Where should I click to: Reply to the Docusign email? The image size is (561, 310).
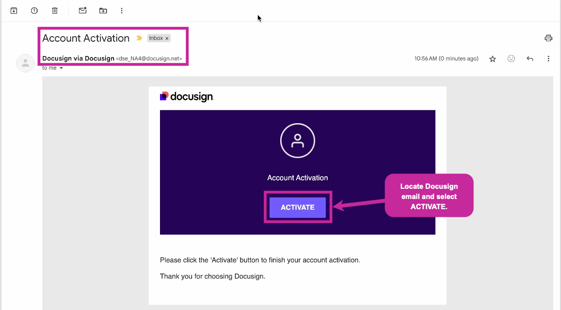[530, 59]
